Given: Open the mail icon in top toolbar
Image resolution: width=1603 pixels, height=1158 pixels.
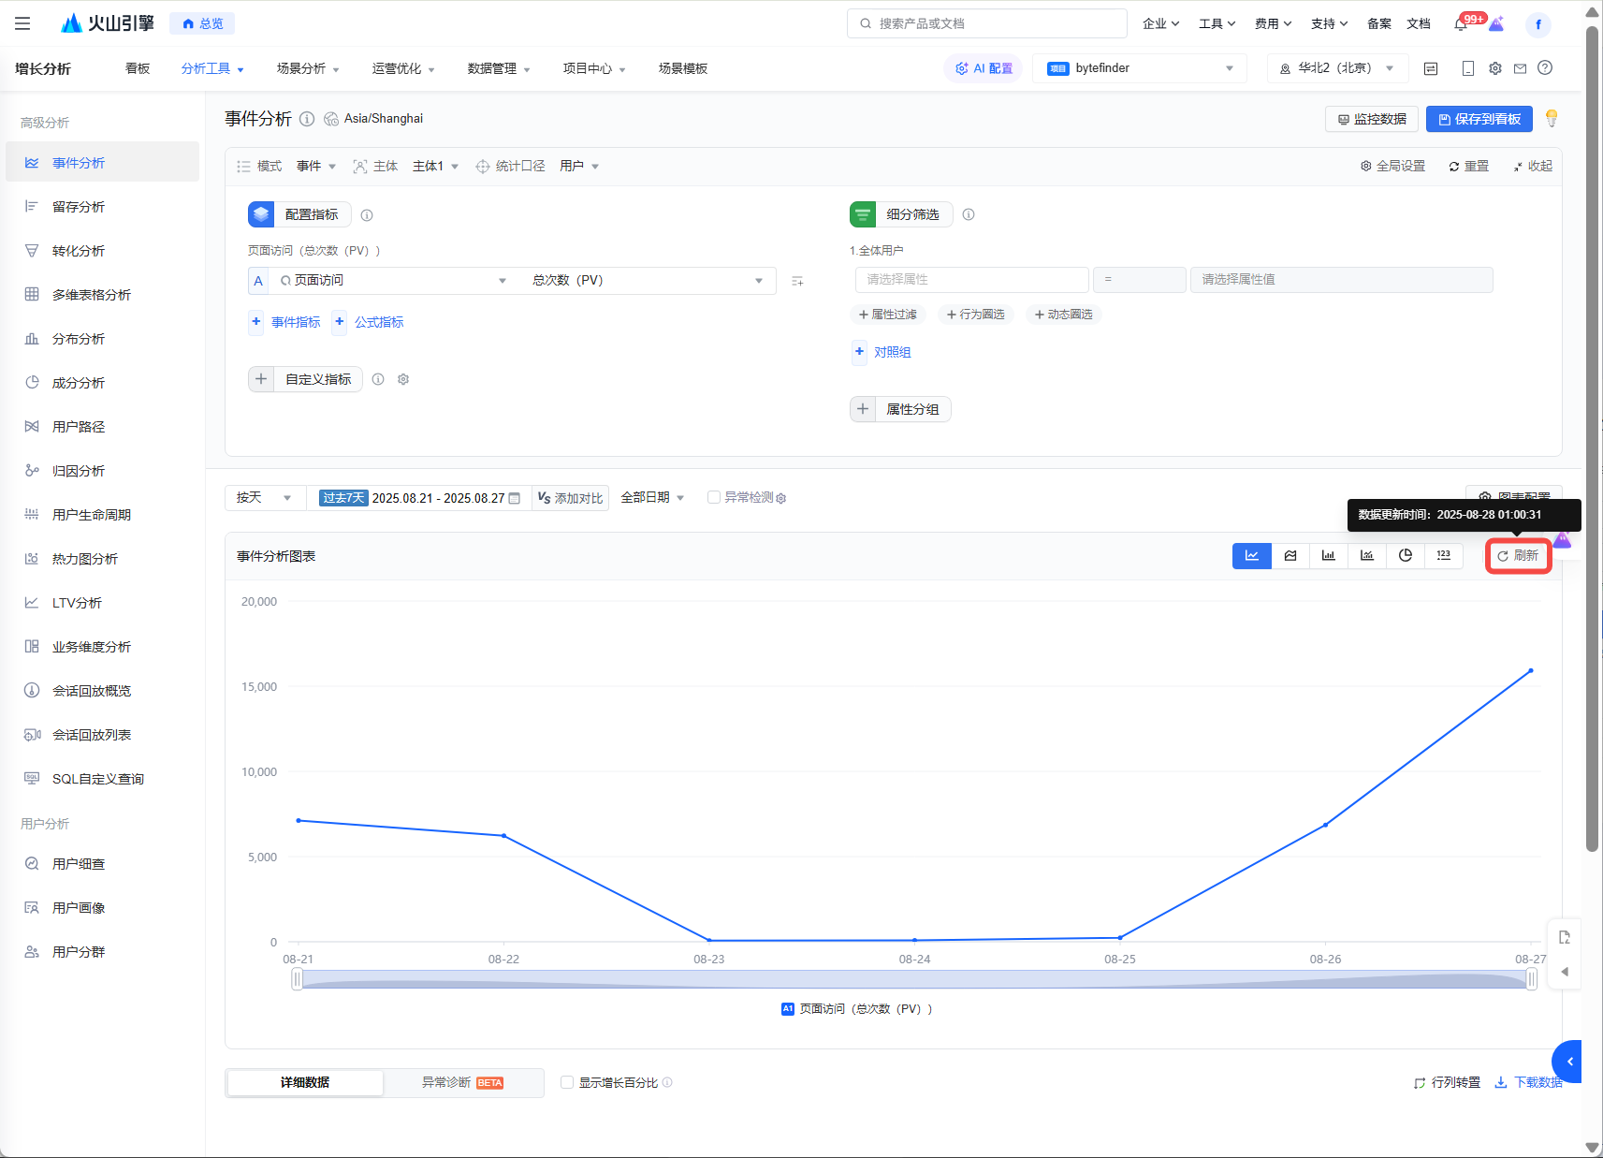Looking at the screenshot, I should tap(1520, 68).
